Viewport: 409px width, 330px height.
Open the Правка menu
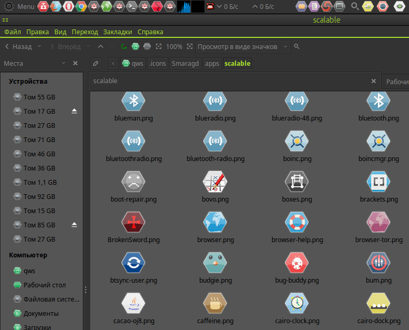tap(37, 32)
